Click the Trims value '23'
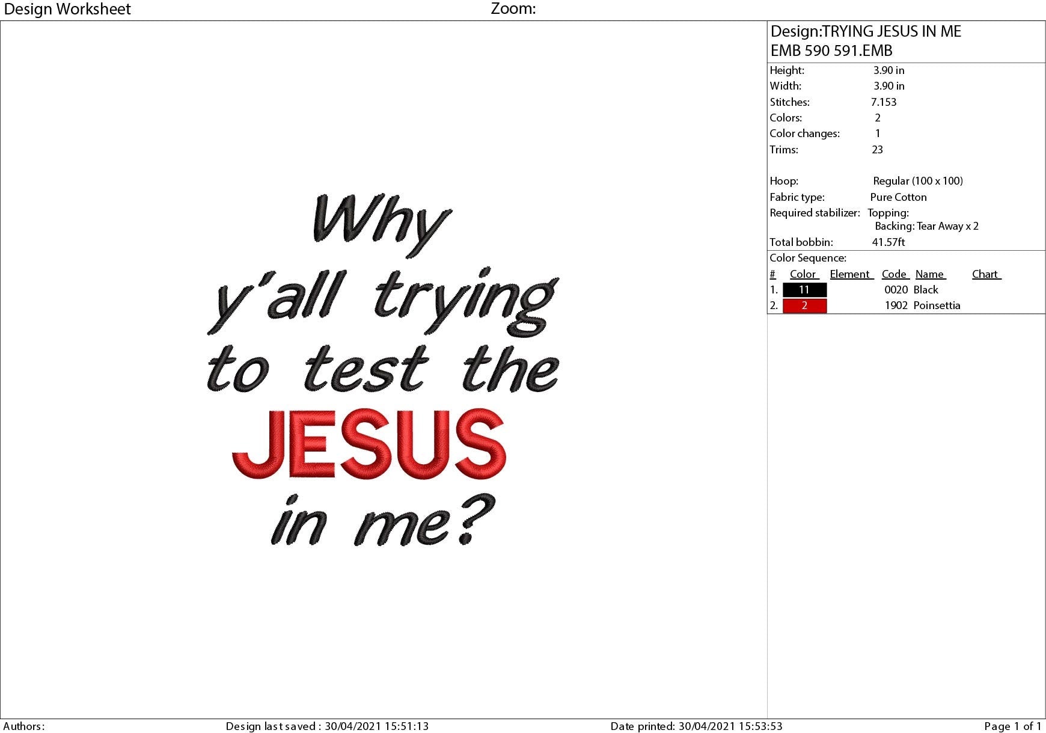 [x=877, y=150]
